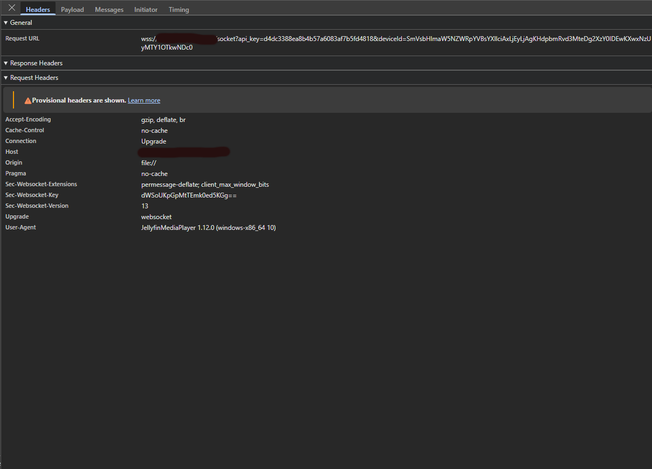
Task: Click the User-Agent JellyfinMediaPlayer value
Action: click(x=208, y=228)
